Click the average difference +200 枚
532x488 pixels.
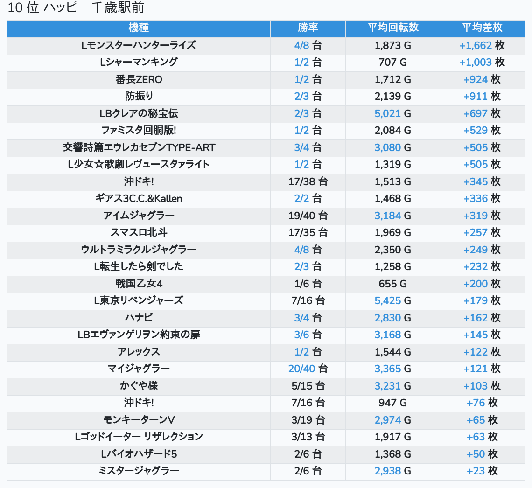(482, 284)
